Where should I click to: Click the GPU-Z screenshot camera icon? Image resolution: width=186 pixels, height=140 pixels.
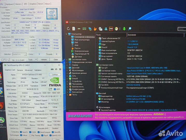pos(52,69)
